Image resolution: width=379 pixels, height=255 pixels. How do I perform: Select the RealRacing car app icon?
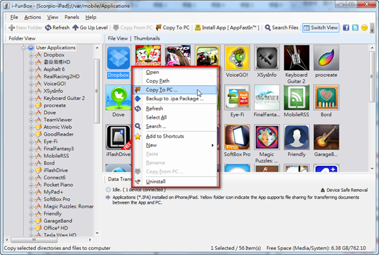(x=207, y=56)
